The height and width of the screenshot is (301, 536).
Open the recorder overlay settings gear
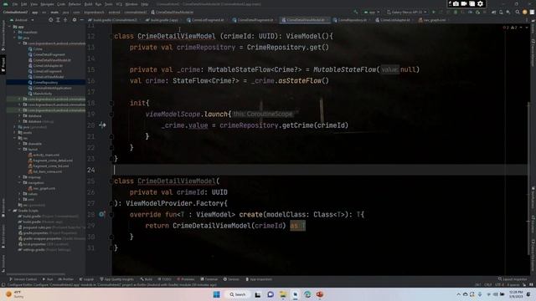480,3
